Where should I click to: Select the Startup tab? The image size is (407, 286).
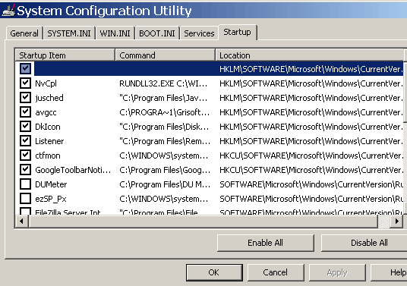click(237, 32)
